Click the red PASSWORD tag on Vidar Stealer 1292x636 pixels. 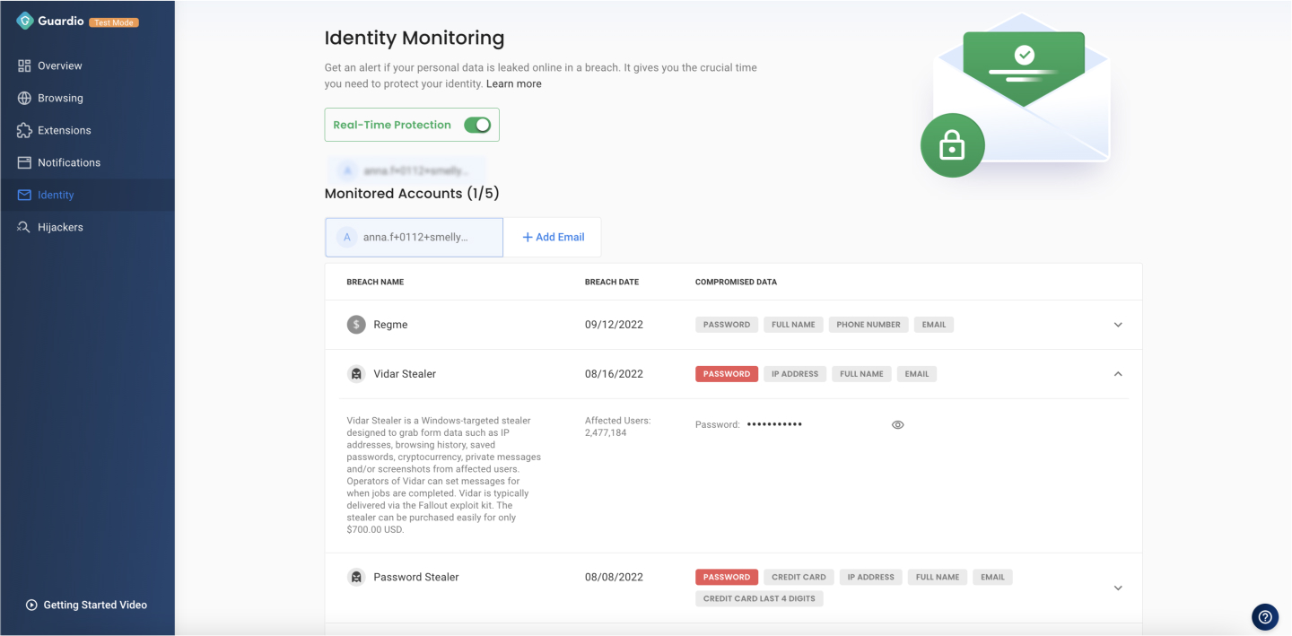coord(727,374)
